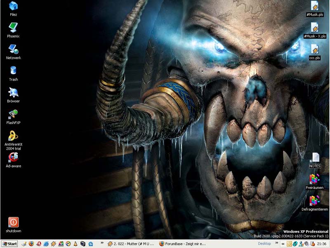
Task: Launch VLC cone icon in quick launch
Action: [75, 244]
